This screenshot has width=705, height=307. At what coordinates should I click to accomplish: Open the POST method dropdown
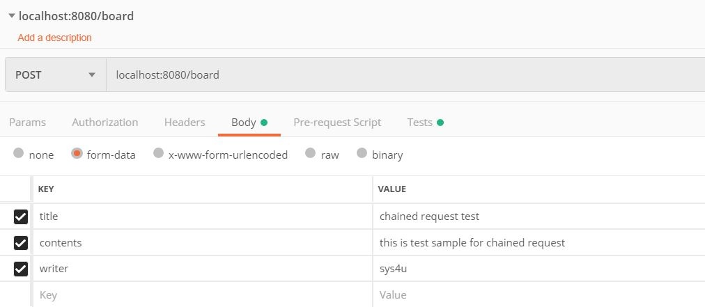pyautogui.click(x=55, y=74)
